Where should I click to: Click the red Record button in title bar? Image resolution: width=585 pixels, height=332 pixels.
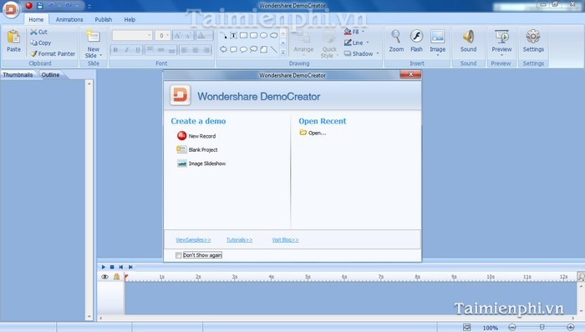click(x=28, y=6)
